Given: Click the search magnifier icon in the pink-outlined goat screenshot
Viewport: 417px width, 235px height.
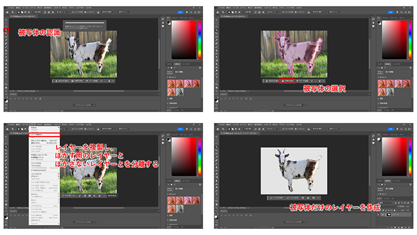Looking at the screenshot, I should click(x=402, y=13).
